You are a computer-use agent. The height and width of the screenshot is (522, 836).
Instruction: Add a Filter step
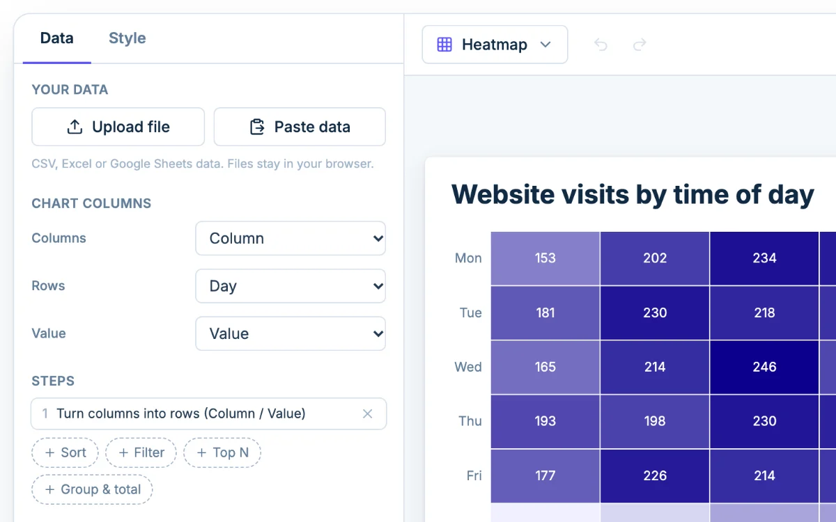point(141,452)
